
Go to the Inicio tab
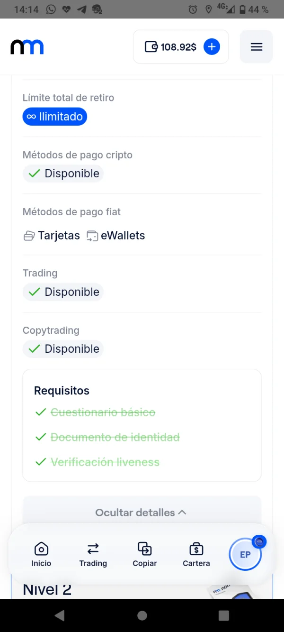[41, 554]
